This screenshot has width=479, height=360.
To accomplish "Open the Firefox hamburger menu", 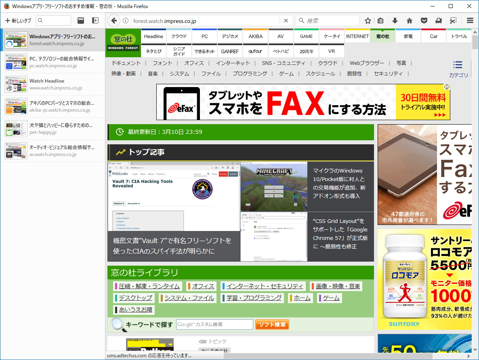I will (470, 21).
